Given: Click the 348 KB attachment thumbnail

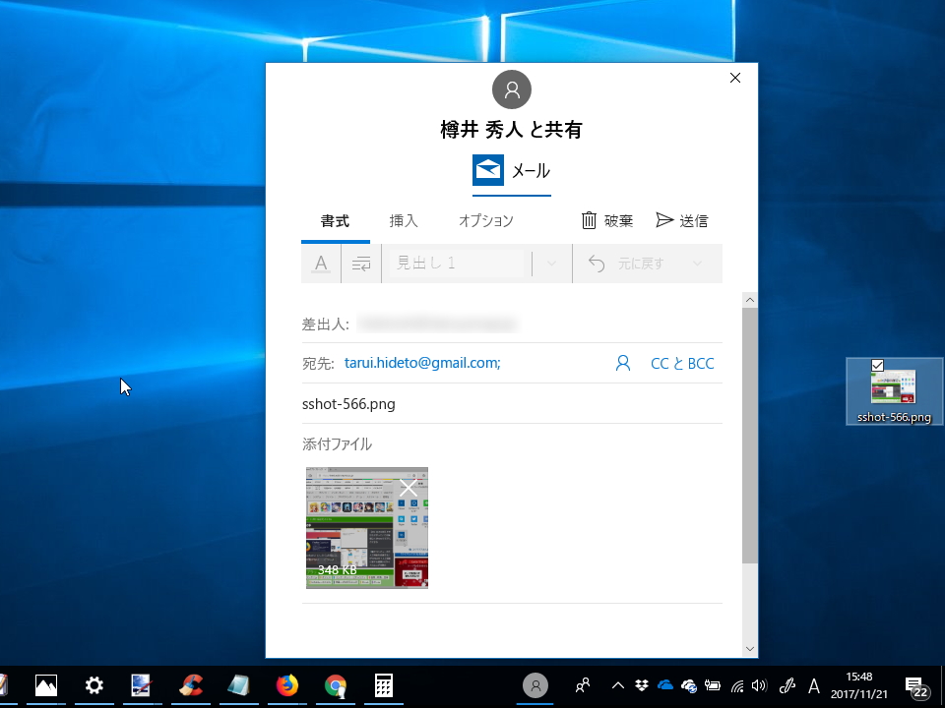Looking at the screenshot, I should (366, 528).
